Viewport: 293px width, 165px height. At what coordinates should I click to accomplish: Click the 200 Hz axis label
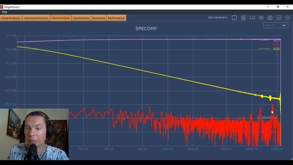[109, 149]
